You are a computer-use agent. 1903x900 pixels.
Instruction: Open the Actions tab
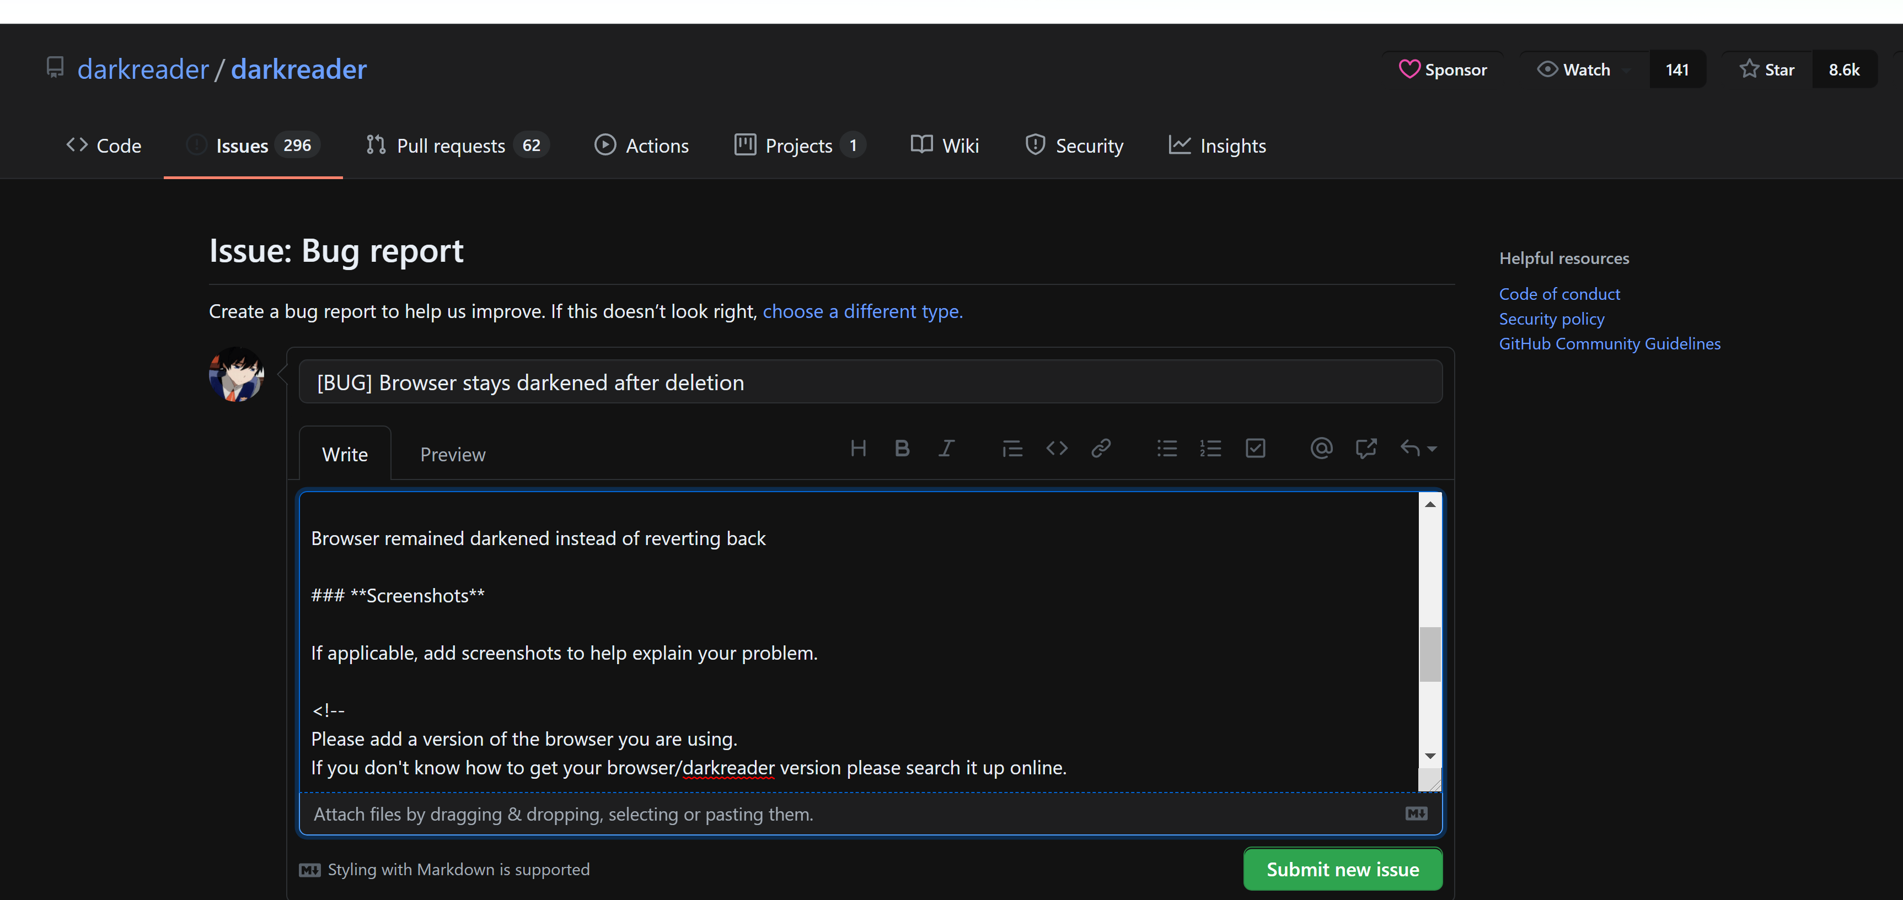coord(641,145)
